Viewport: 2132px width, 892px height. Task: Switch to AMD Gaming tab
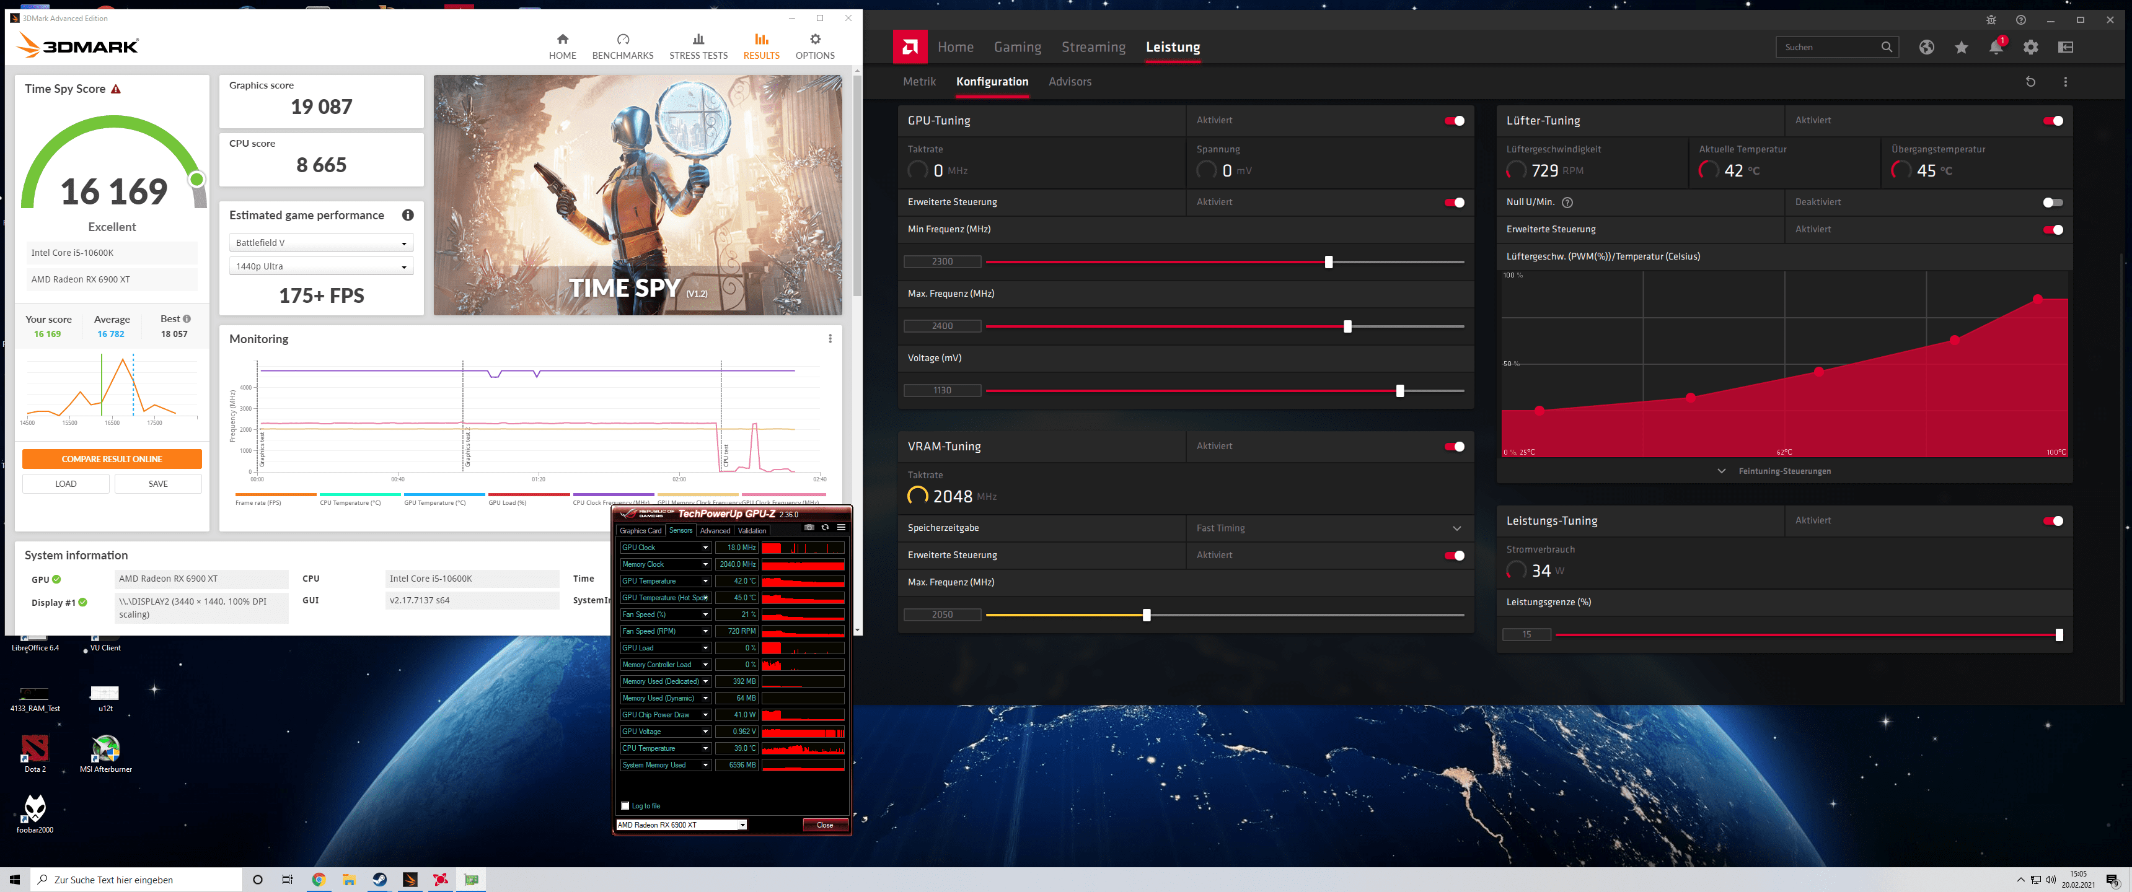pos(1017,47)
